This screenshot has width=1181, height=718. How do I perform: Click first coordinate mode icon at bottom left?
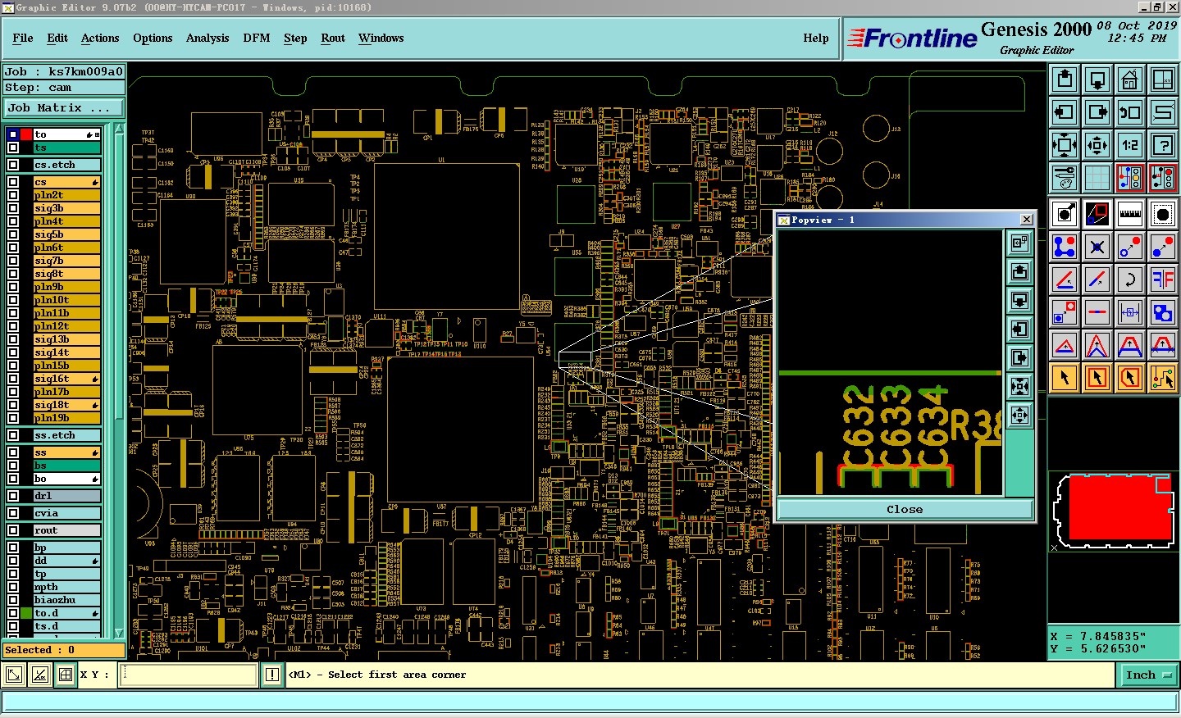14,675
